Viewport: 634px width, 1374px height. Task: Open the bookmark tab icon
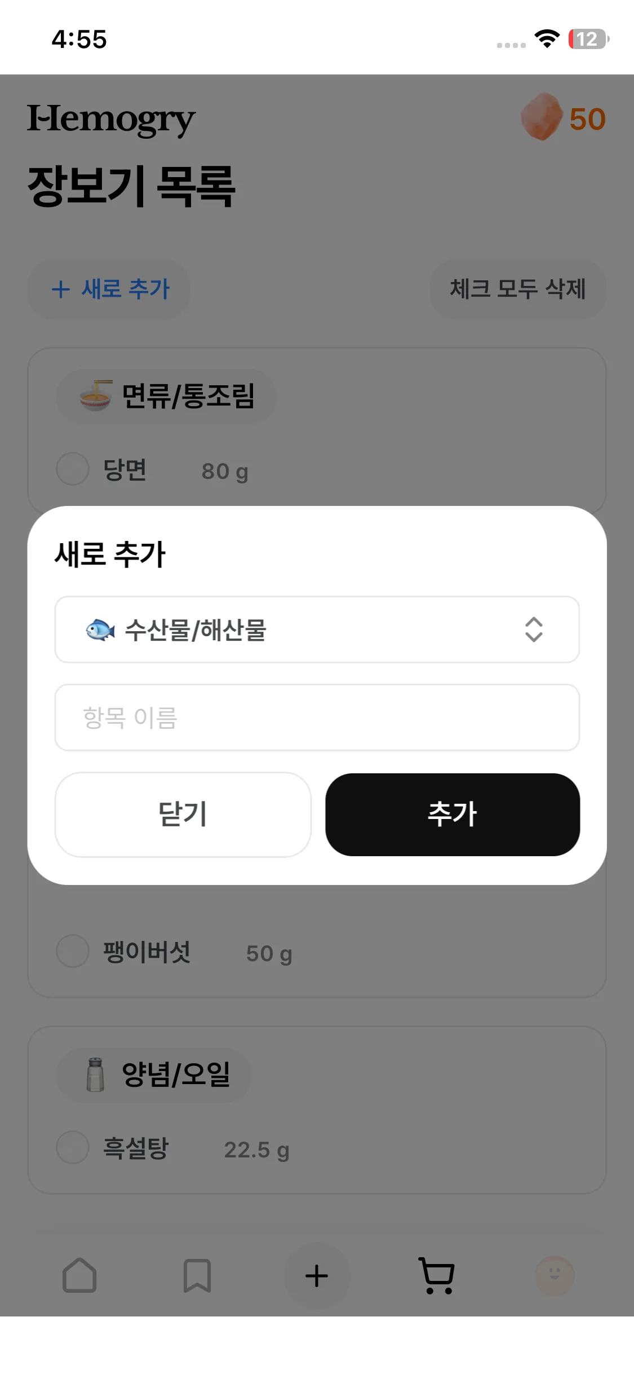click(x=197, y=1275)
